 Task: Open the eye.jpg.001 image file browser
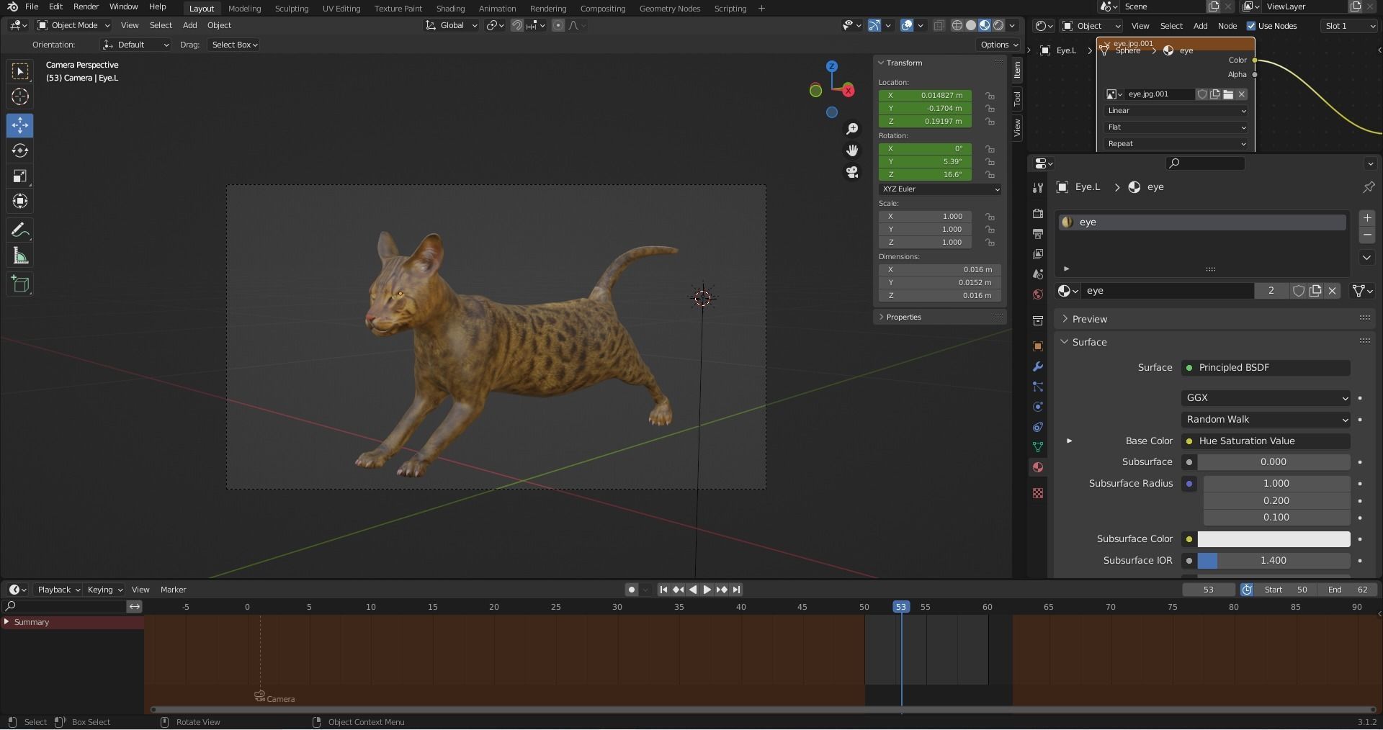(1229, 94)
